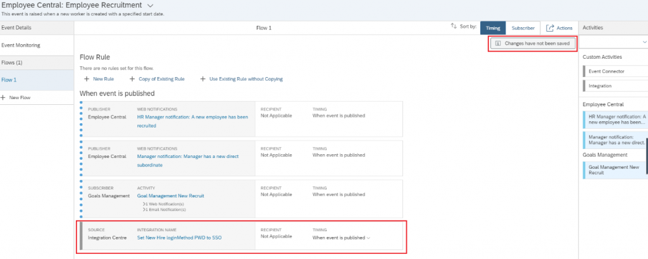Select Event Details in left panel

click(37, 28)
